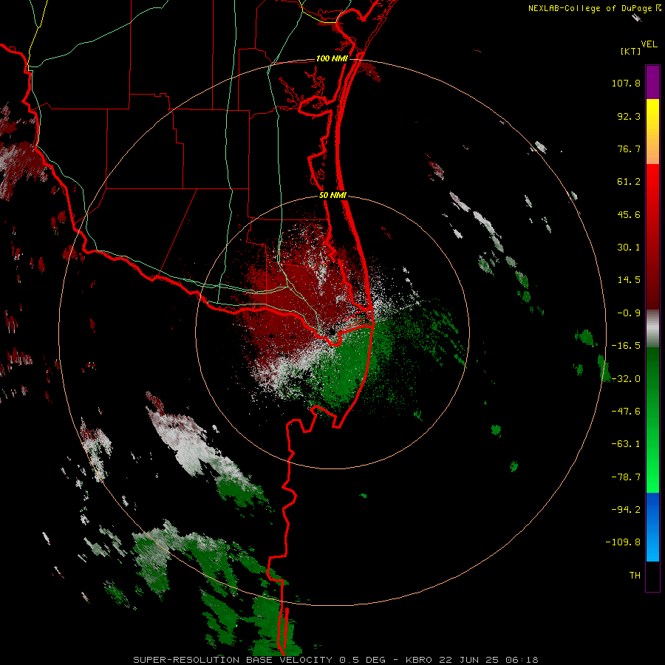Select the -47.6 scale value
665x665 pixels.
click(x=626, y=412)
